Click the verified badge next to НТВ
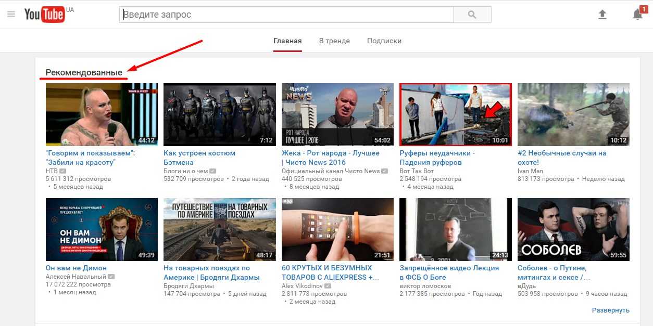 [x=63, y=171]
